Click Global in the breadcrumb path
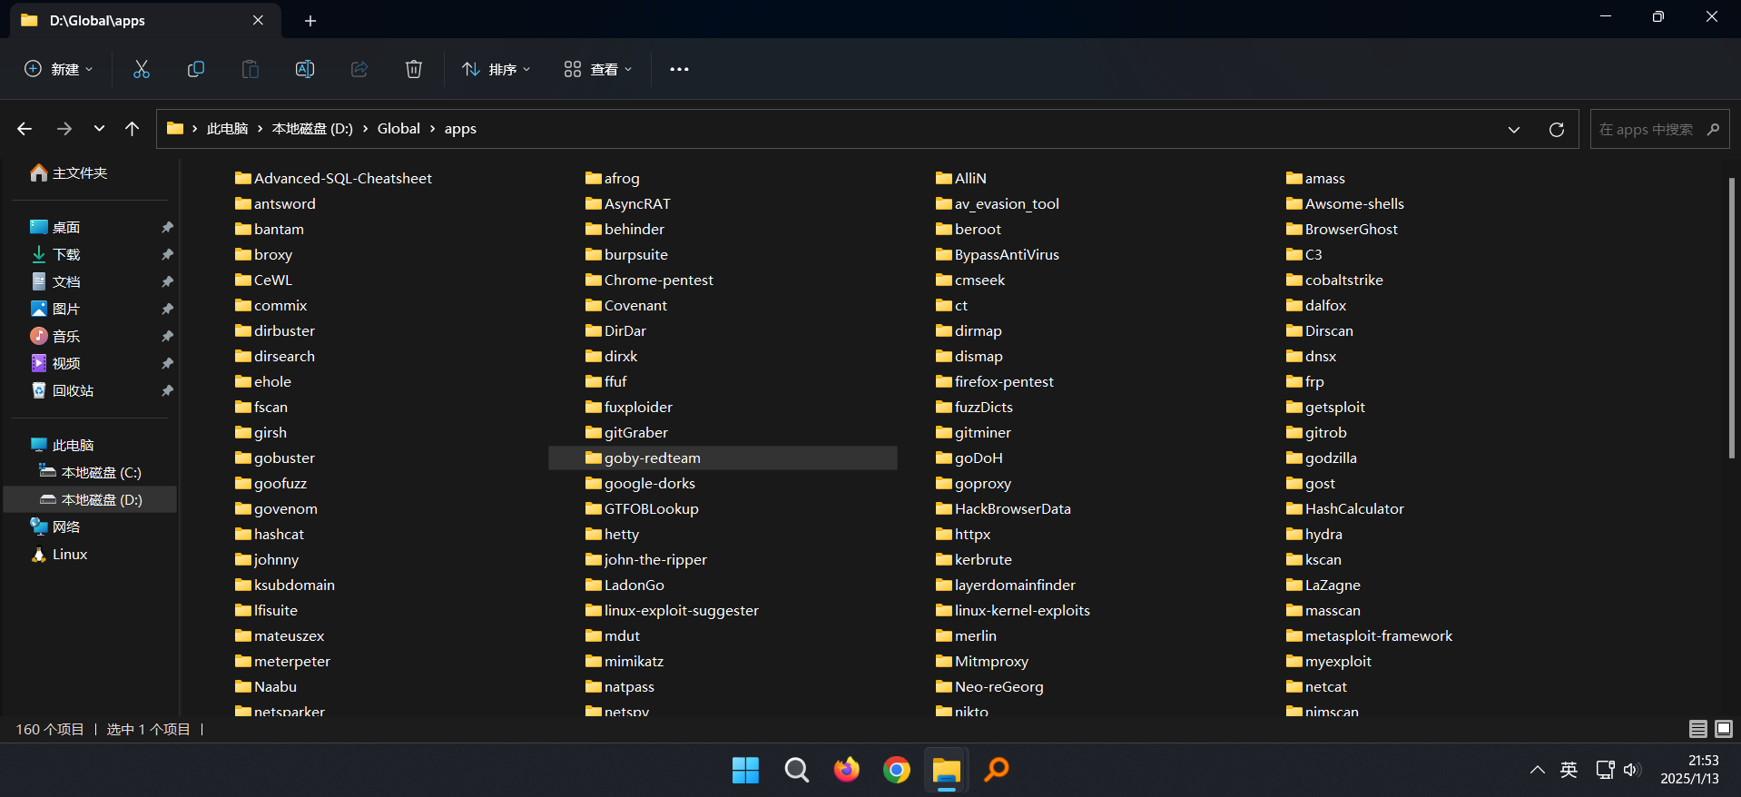1741x797 pixels. (x=398, y=129)
